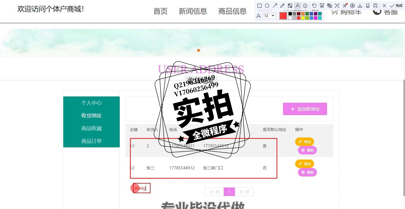Click the orange carousel indicator dot
The height and width of the screenshot is (209, 405).
coord(199,50)
